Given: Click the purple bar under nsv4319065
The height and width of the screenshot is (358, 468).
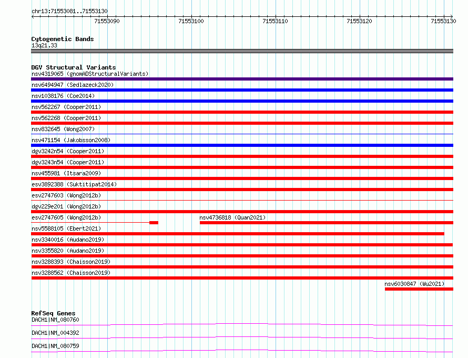Looking at the screenshot, I should (242, 79).
